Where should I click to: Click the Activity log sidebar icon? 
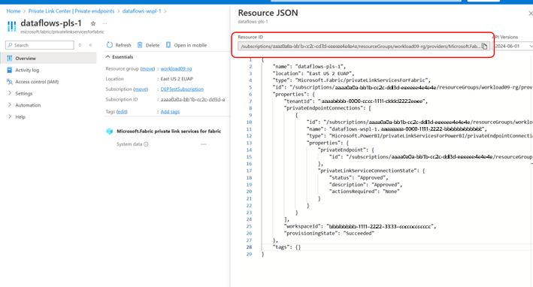tap(10, 70)
